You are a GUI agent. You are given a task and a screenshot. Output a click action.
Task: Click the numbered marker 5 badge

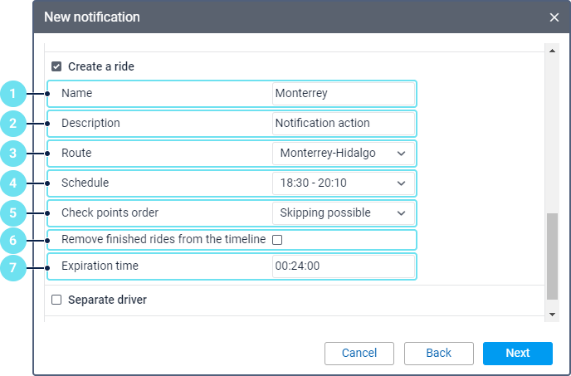[13, 213]
